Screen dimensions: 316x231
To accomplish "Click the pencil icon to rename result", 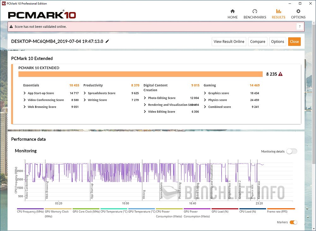I will [107, 41].
